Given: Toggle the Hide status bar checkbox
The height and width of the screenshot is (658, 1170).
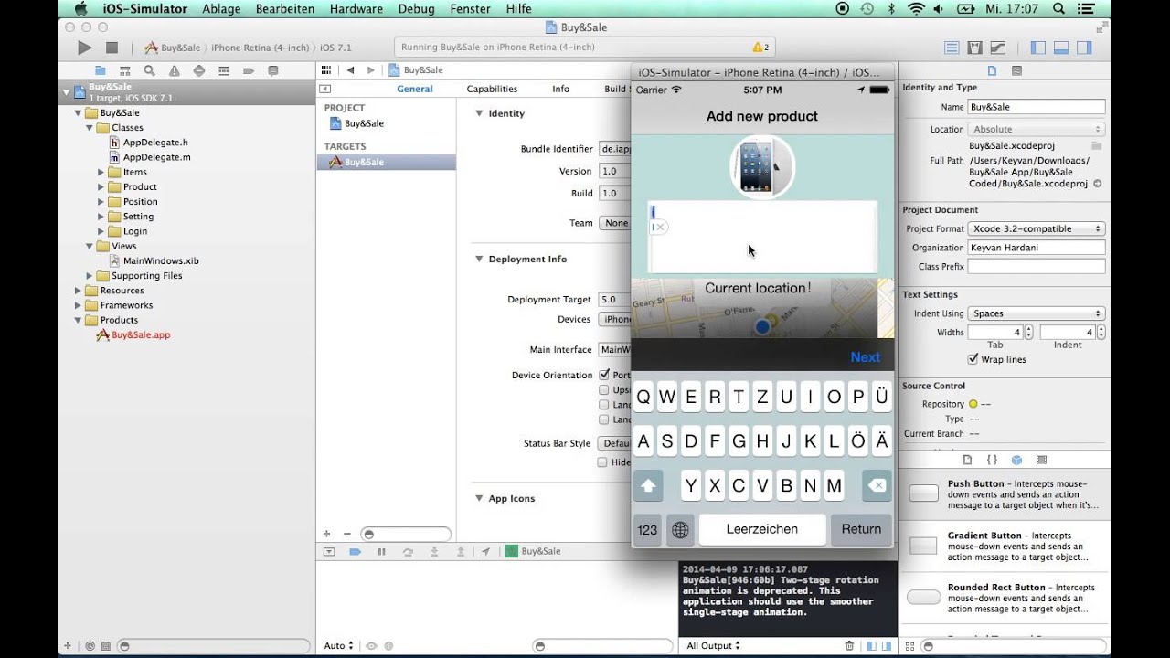Looking at the screenshot, I should (603, 462).
